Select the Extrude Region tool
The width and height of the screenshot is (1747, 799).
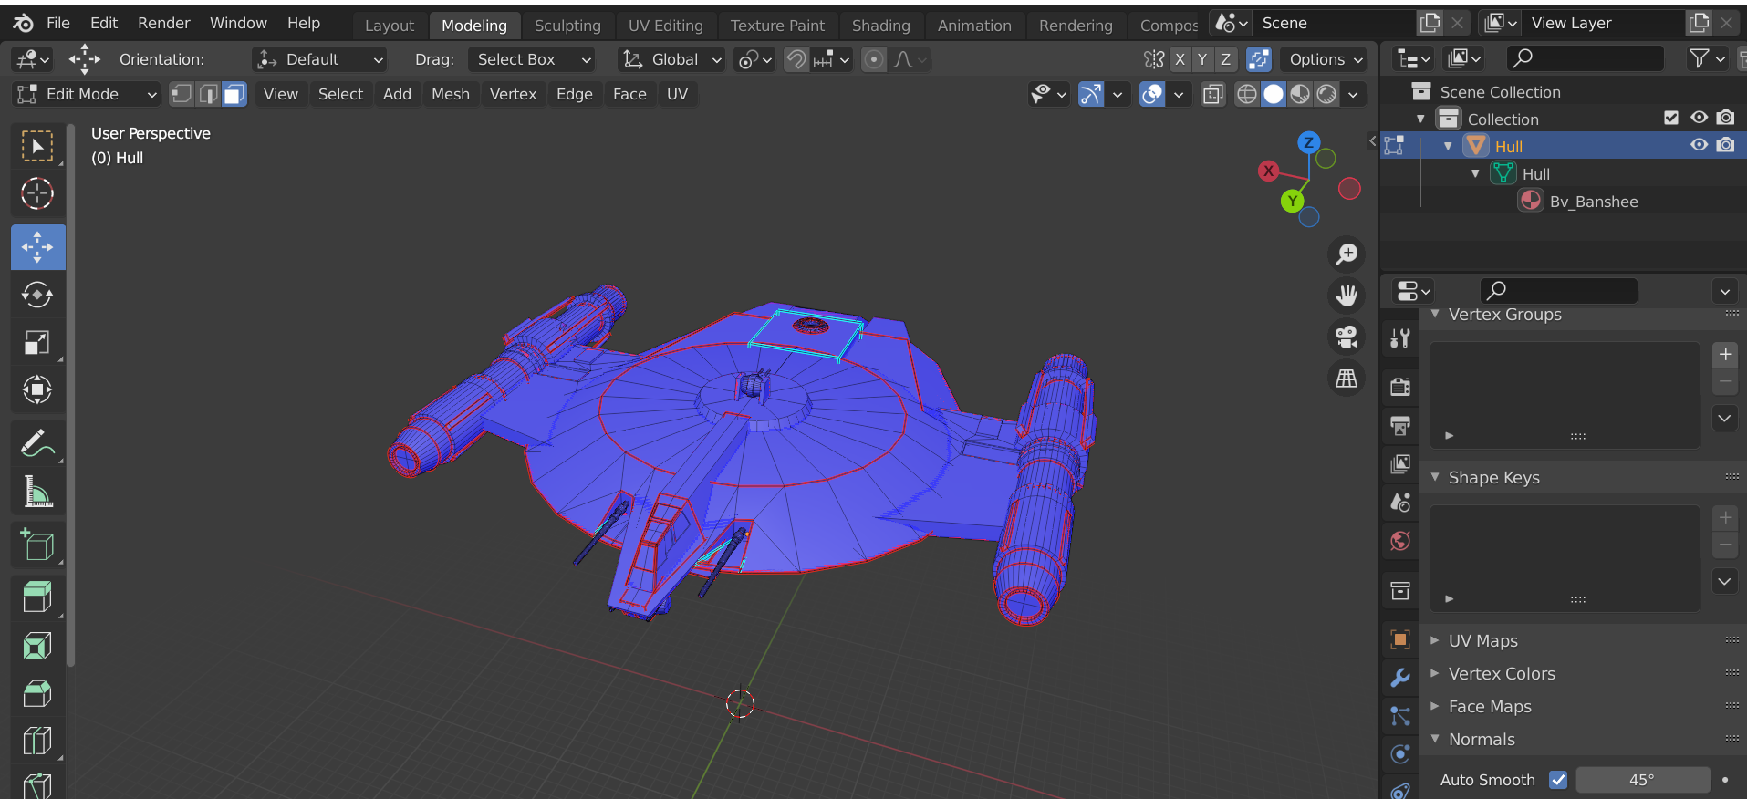(37, 598)
